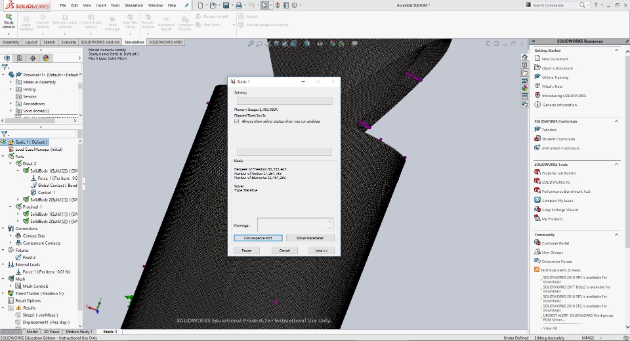Viewport: 630px width, 341px height.
Task: Toggle Always show solver status checkbox
Action: tap(237, 121)
